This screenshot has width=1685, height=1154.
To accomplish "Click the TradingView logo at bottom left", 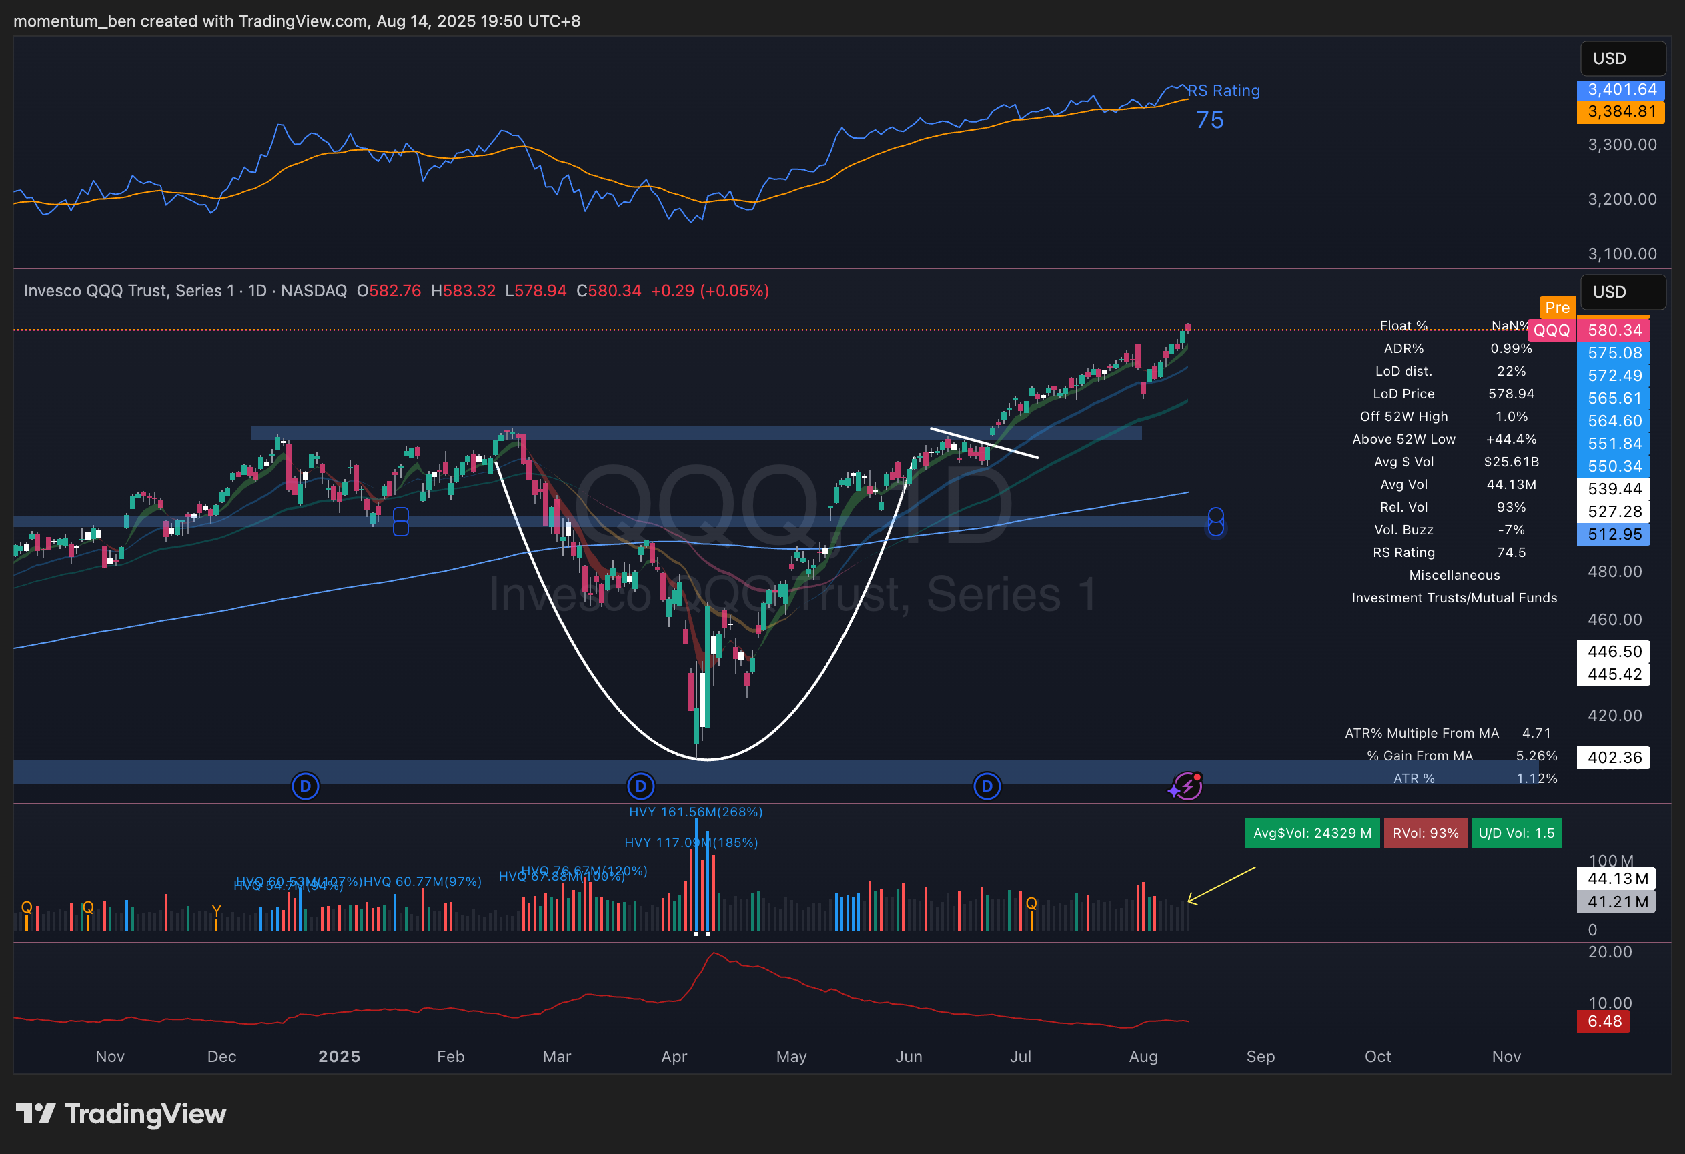I will point(121,1113).
